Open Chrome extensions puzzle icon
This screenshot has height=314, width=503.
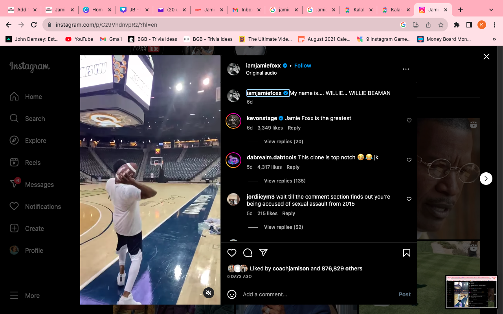click(x=456, y=25)
